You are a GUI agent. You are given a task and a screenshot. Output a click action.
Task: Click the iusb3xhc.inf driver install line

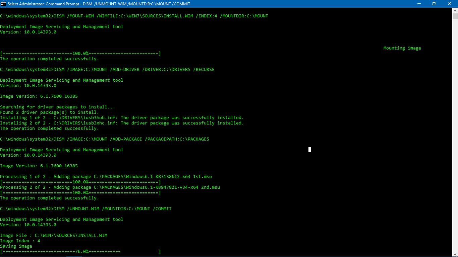click(122, 123)
